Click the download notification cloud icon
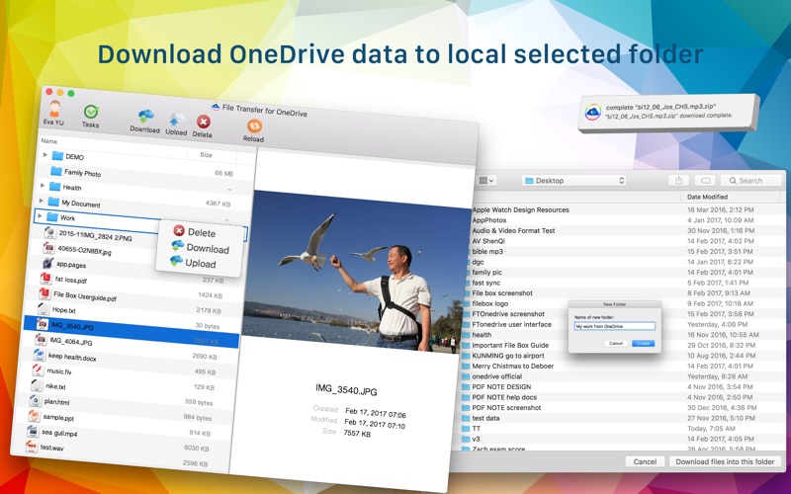This screenshot has height=494, width=791. click(x=592, y=112)
